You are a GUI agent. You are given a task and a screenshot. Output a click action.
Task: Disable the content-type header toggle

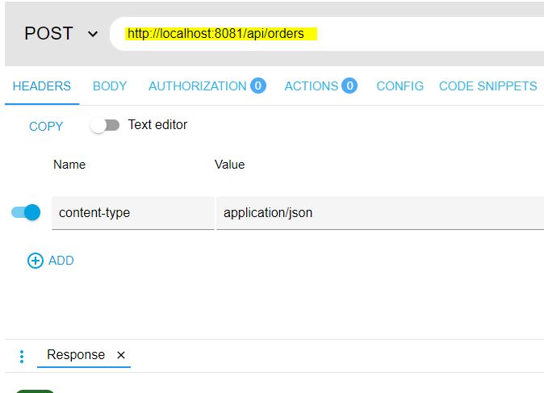coord(26,213)
